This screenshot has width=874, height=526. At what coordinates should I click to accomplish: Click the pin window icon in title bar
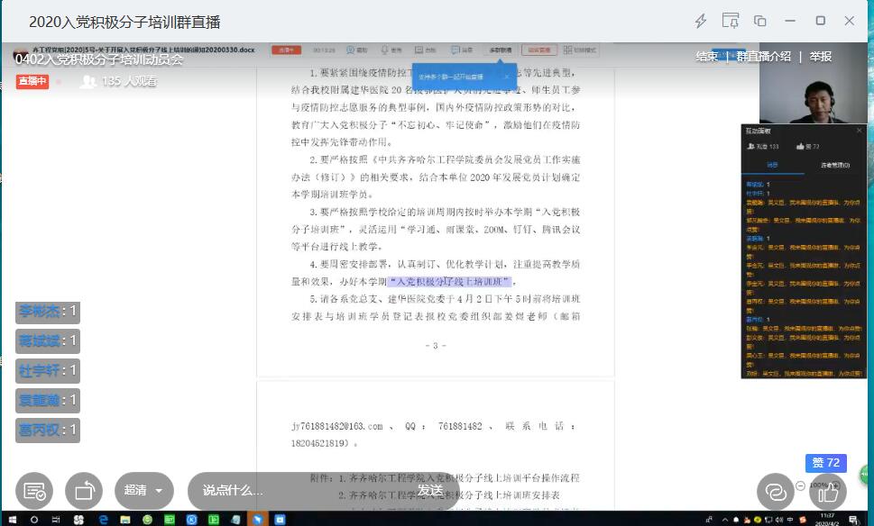click(x=731, y=21)
